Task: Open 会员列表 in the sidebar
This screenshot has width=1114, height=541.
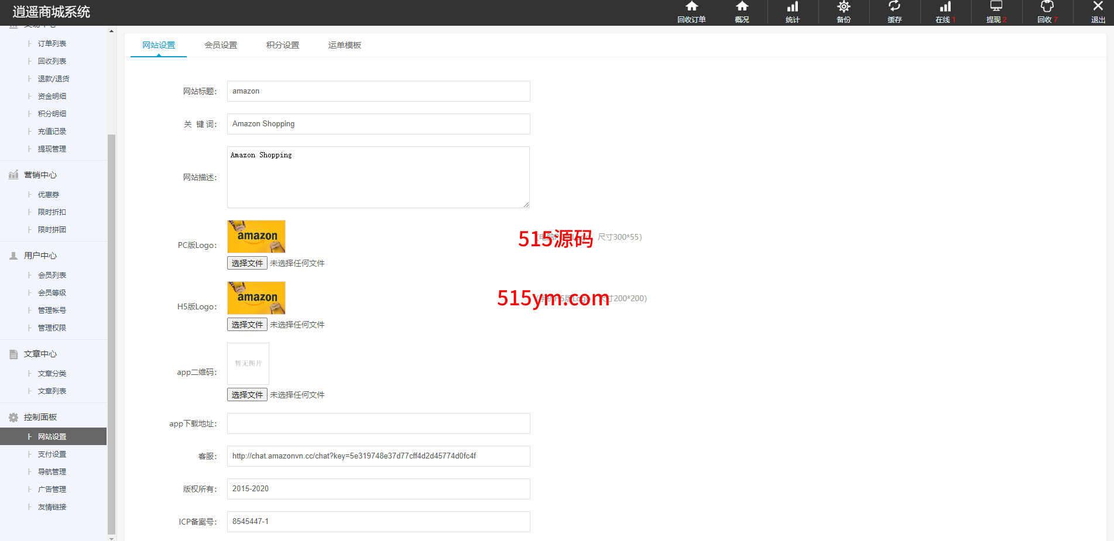Action: 52,275
